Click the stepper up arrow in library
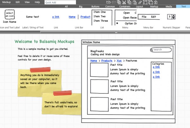 pyautogui.click(x=174, y=16)
